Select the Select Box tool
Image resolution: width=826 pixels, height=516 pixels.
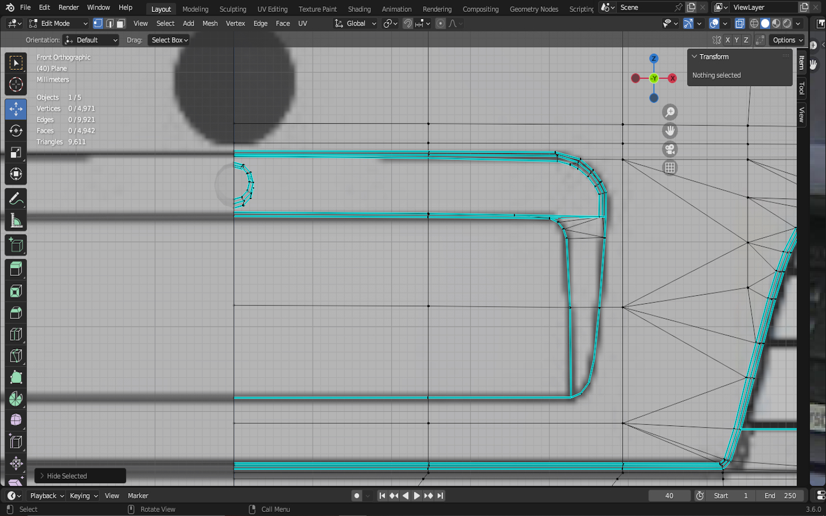pos(16,63)
